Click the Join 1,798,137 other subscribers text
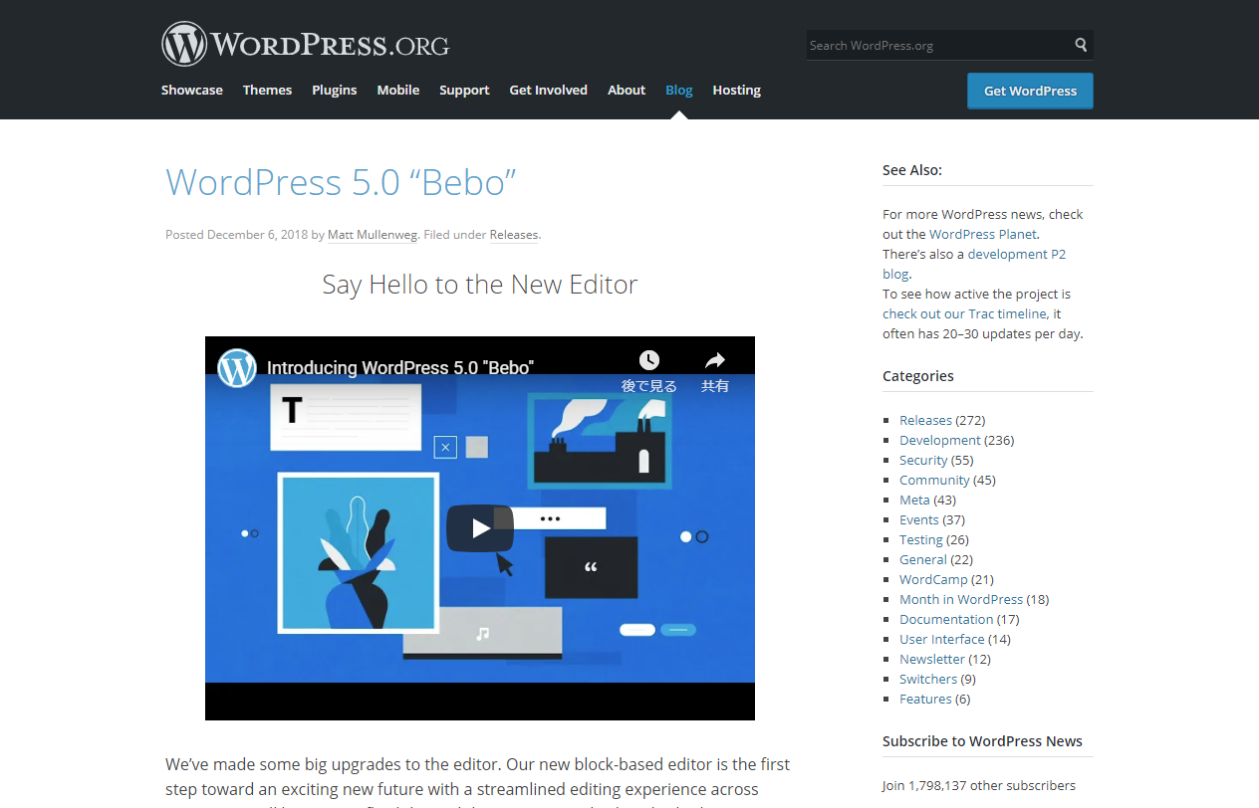1259x808 pixels. [x=979, y=785]
